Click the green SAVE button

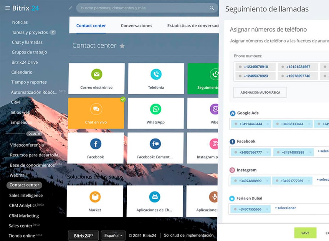point(305,233)
